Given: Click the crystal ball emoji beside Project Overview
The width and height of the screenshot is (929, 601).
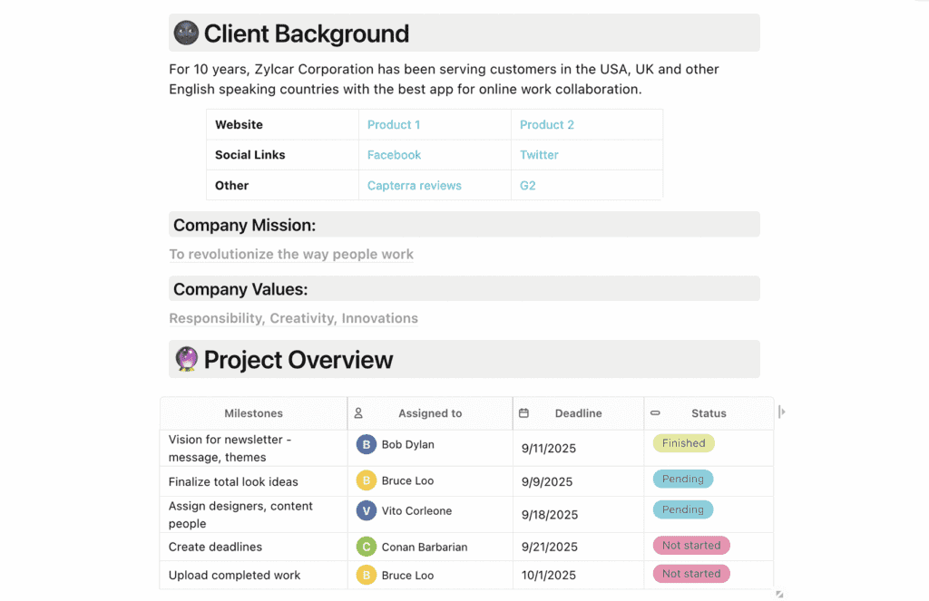Looking at the screenshot, I should point(186,360).
